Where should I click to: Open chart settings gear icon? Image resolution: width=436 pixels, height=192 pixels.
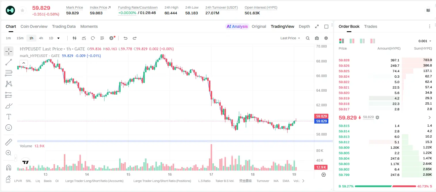(x=326, y=38)
